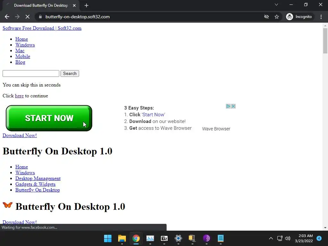Screen dimensions: 328x246
Task: Stop loading the page
Action: pos(28,17)
